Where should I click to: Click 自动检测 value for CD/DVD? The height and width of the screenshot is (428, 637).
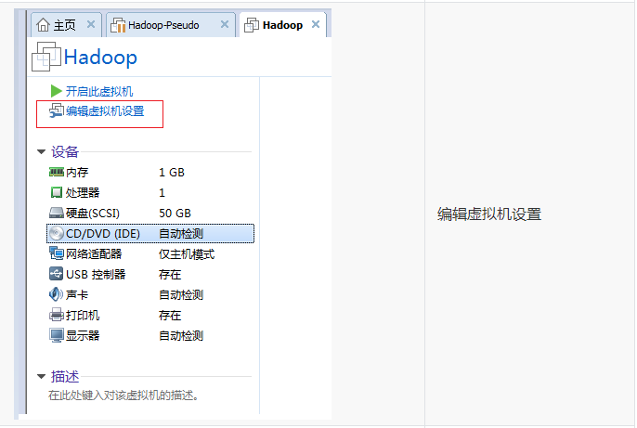point(181,233)
